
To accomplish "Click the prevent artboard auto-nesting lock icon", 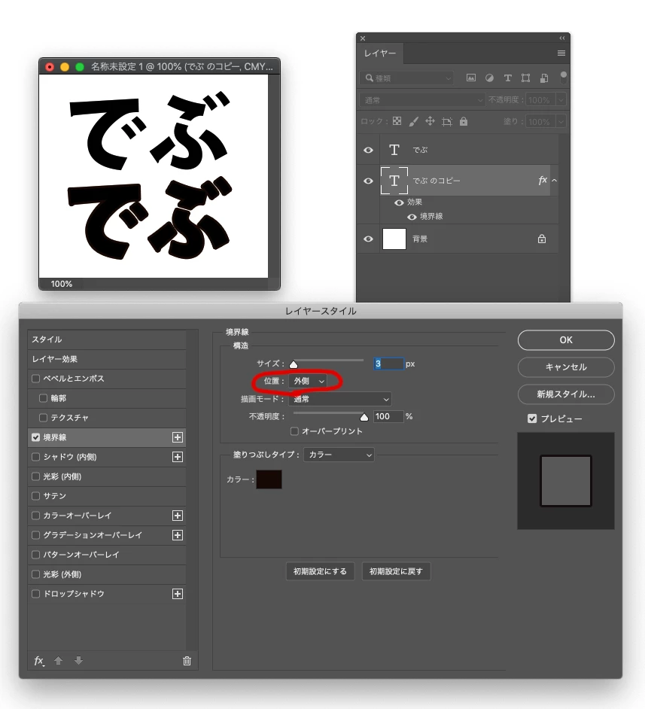I will click(x=446, y=121).
